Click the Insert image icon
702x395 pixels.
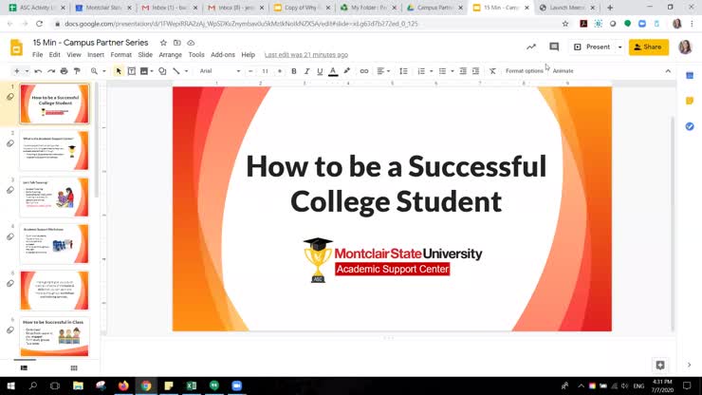tap(144, 71)
